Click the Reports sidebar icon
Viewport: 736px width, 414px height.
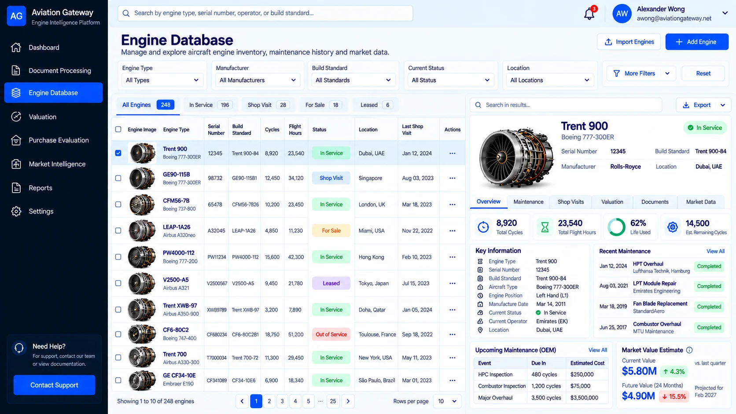pos(16,188)
